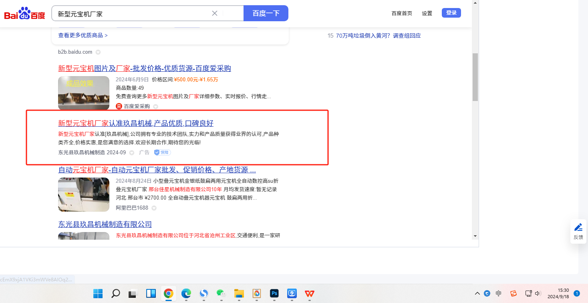This screenshot has height=303, width=588.
Task: Click the Baidu logo
Action: [24, 14]
